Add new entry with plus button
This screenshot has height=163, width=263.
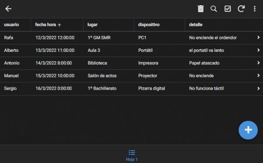tap(248, 130)
